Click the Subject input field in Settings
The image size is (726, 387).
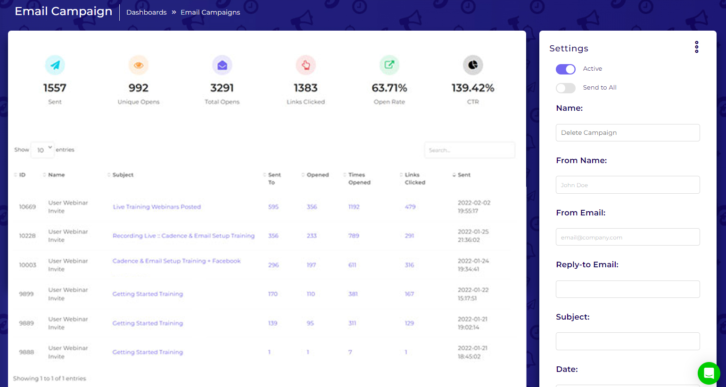point(627,341)
